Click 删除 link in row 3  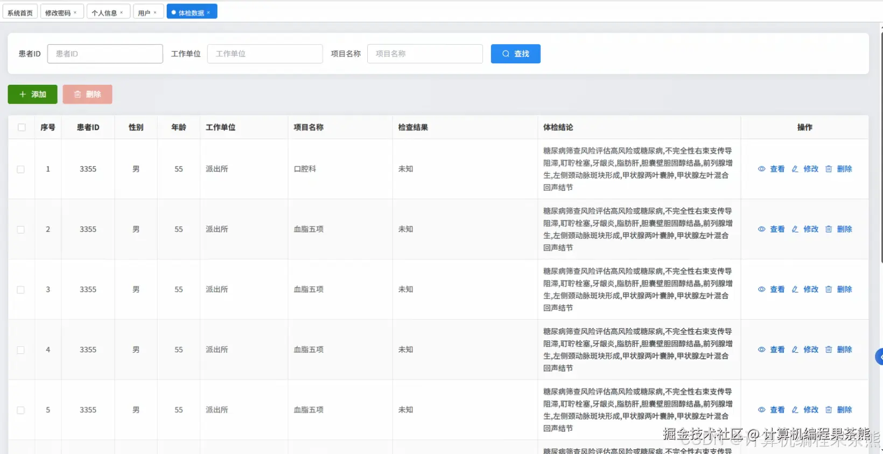tap(844, 289)
